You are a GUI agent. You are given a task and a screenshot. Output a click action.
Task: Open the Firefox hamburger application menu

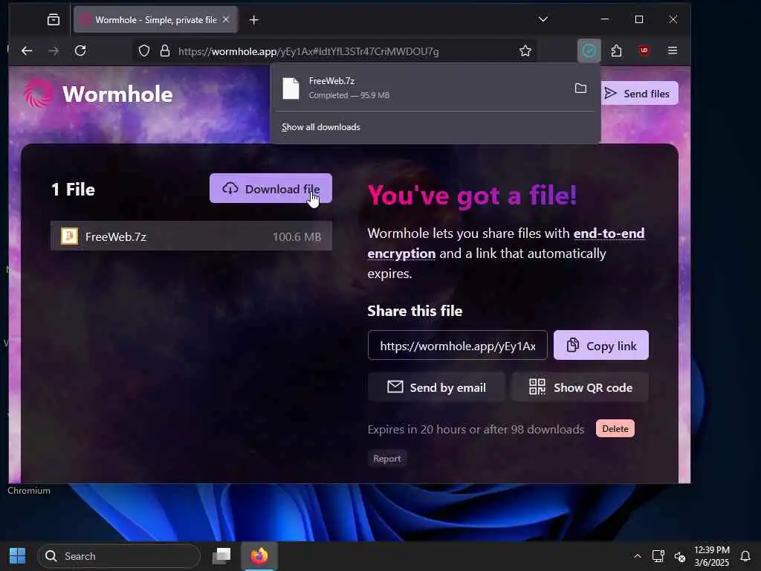(672, 51)
